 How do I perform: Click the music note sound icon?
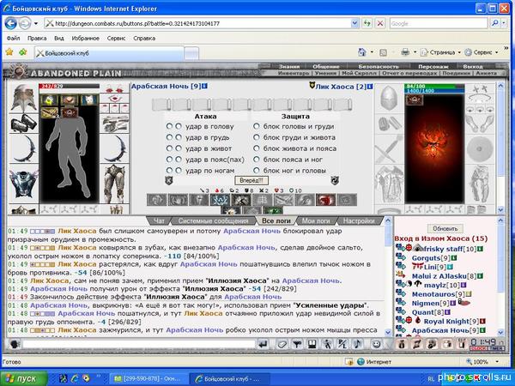click(358, 344)
